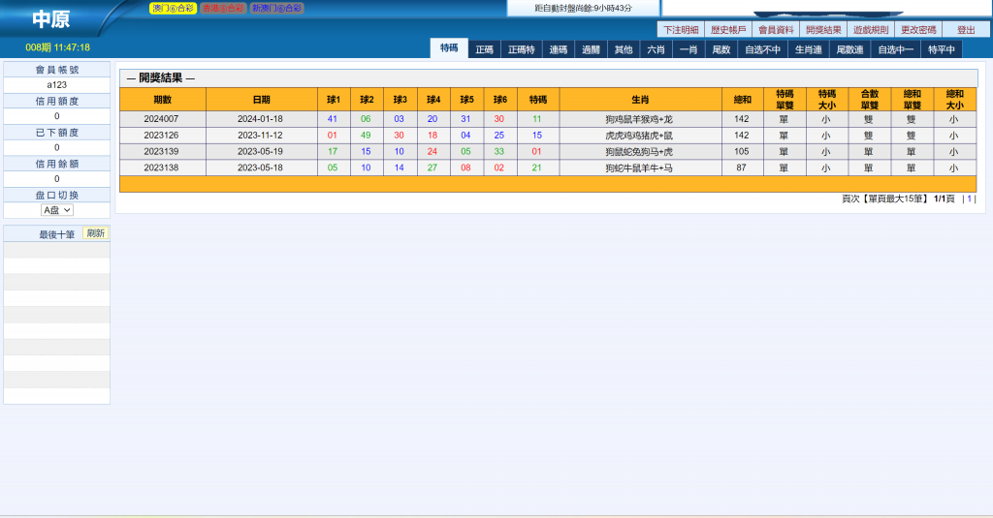Open the 盘口切换 A盘 dropdown
This screenshot has height=518, width=993.
(x=57, y=210)
